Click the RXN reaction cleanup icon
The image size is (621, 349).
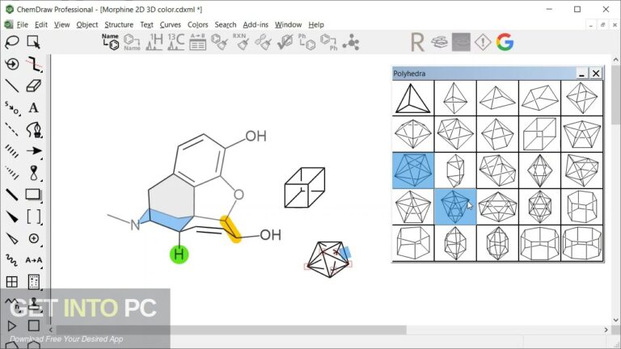[241, 42]
